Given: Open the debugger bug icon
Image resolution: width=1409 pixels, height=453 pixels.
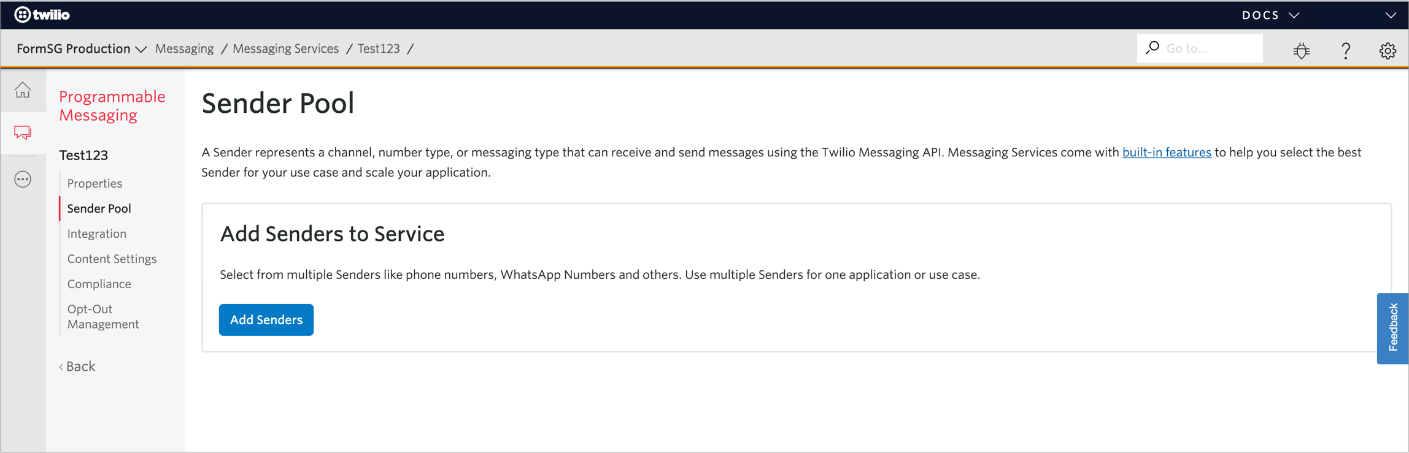Looking at the screenshot, I should [1301, 50].
